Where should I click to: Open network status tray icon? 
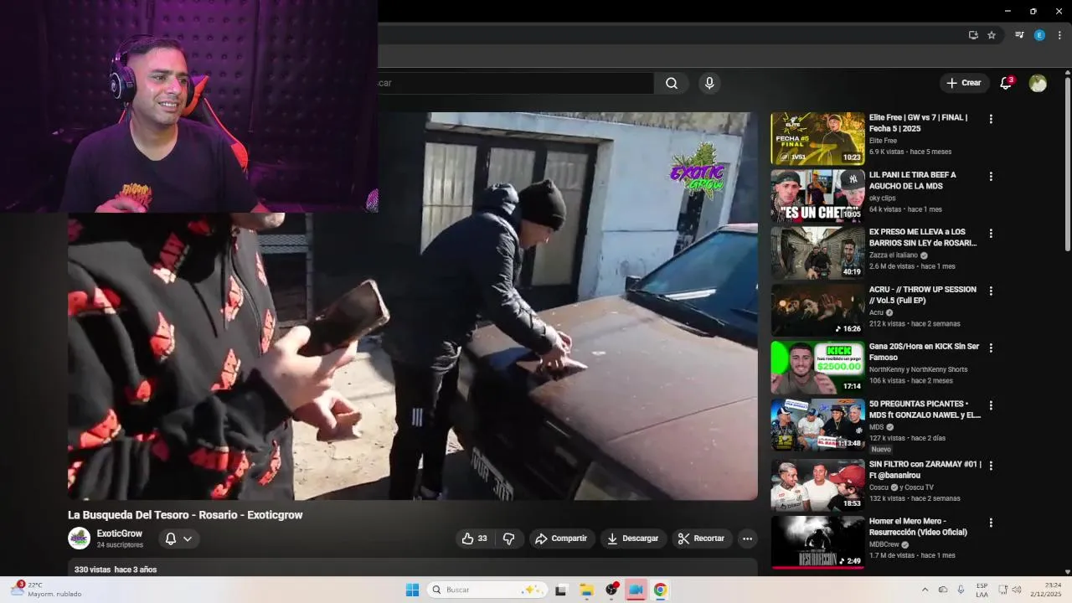[1002, 590]
